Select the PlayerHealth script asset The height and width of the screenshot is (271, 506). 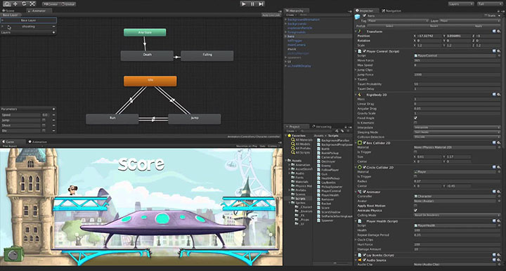click(x=327, y=195)
